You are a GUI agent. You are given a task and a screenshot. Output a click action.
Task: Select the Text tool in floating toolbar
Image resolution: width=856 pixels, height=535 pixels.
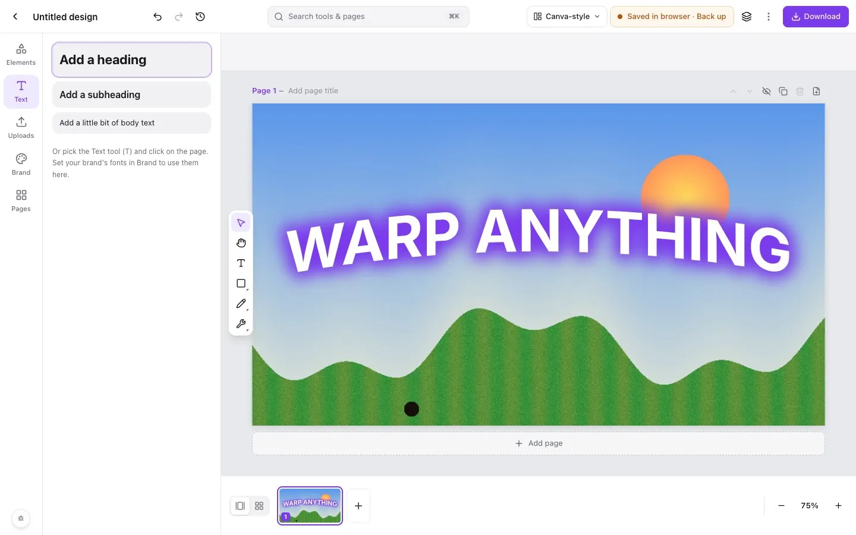pos(241,263)
